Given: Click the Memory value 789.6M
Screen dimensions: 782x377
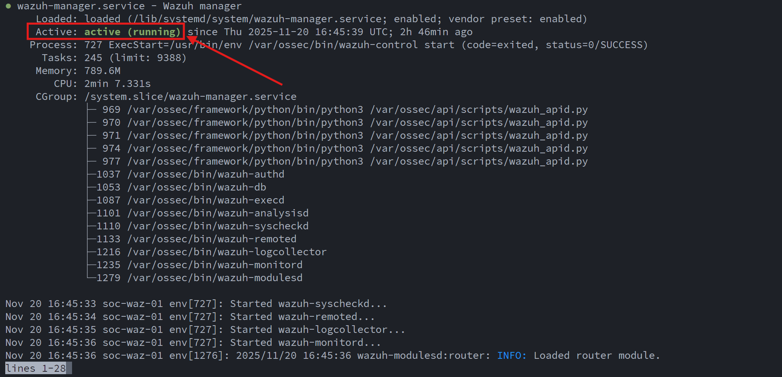Looking at the screenshot, I should tap(102, 71).
